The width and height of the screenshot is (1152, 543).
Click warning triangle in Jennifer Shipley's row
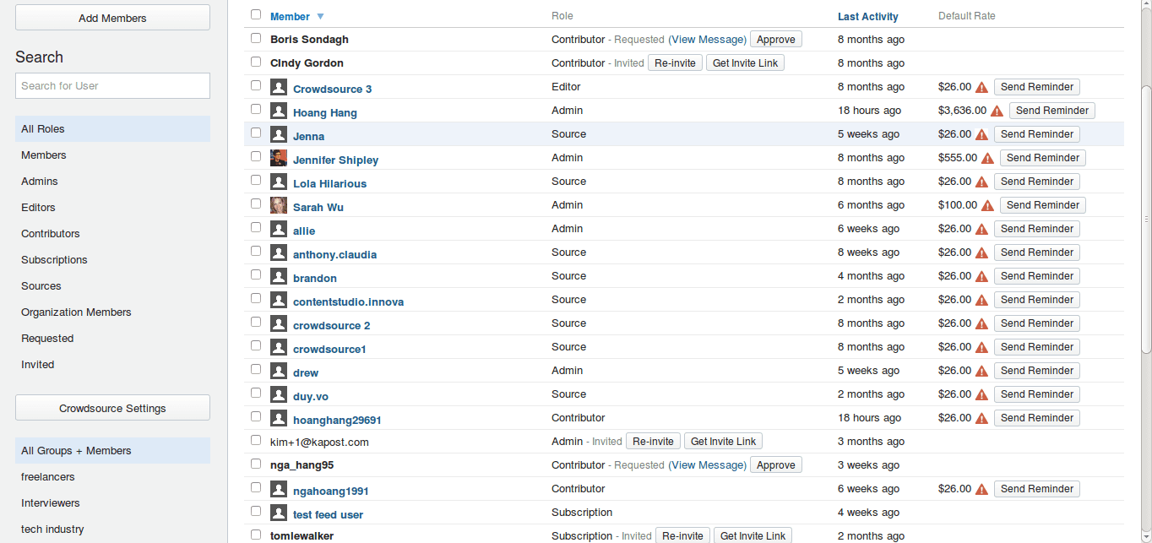click(x=987, y=158)
